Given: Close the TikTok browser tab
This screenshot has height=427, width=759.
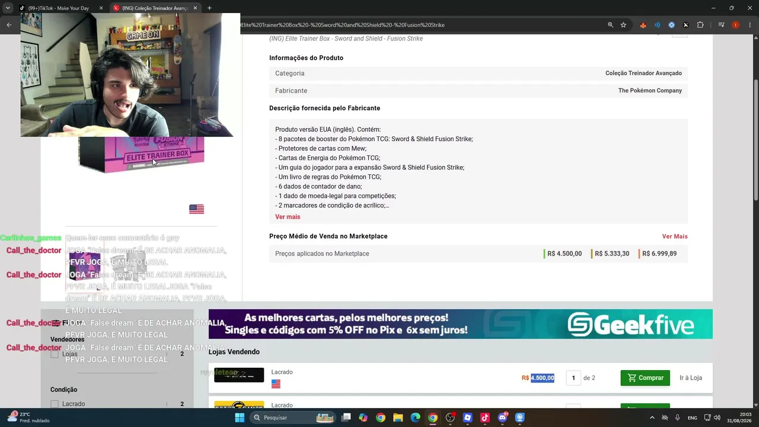Looking at the screenshot, I should coord(101,8).
